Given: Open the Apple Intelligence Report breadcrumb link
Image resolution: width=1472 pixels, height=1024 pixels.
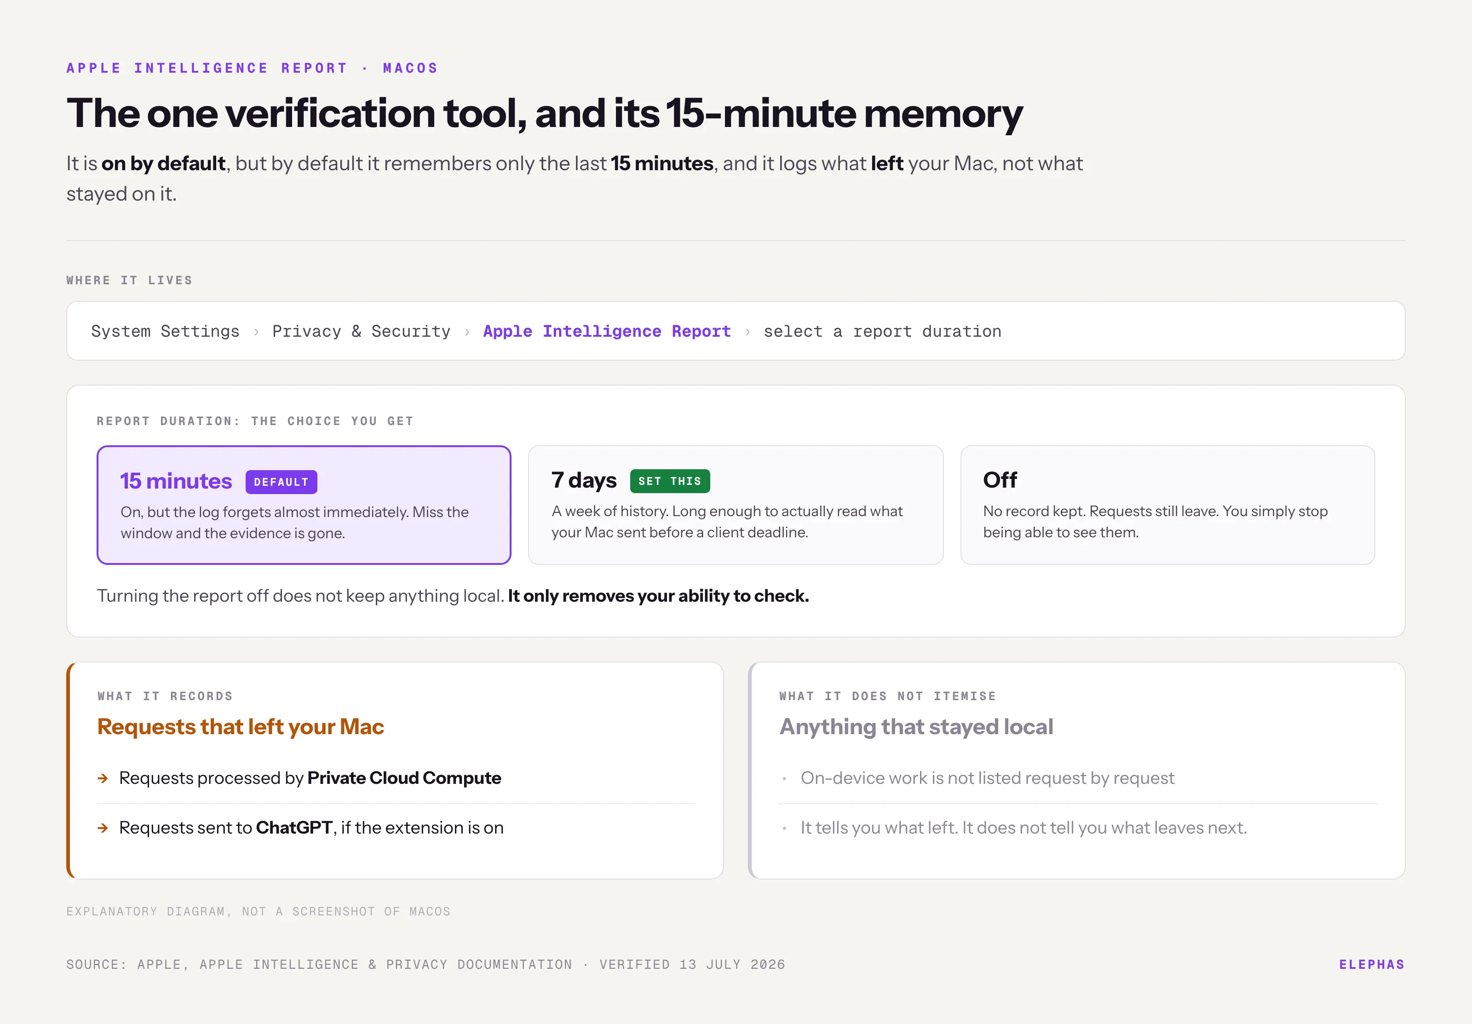Looking at the screenshot, I should pos(606,332).
